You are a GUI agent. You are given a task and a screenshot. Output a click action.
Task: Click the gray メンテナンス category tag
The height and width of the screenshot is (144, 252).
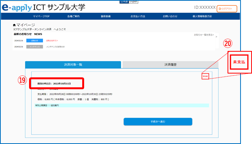34,47
